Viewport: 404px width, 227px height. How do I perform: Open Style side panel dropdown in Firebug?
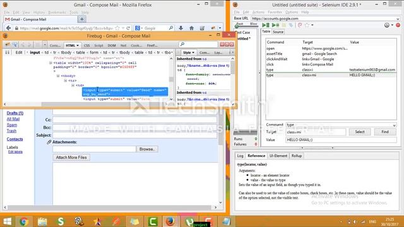point(193,52)
